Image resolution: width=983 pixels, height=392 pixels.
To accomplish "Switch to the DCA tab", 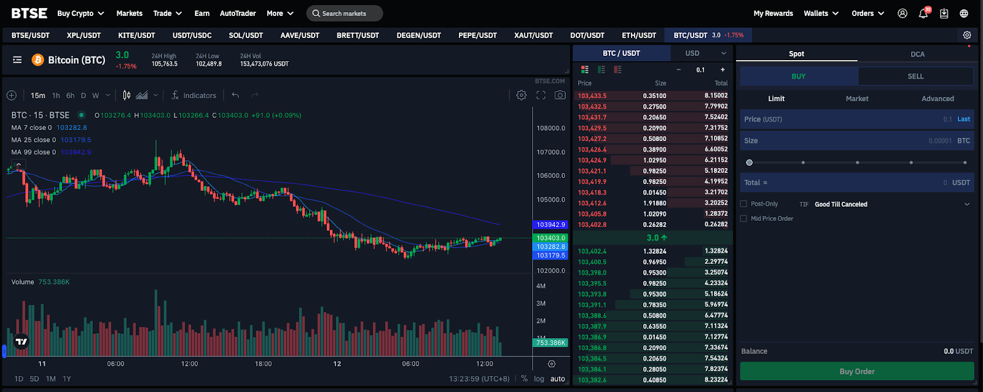I will pos(917,54).
